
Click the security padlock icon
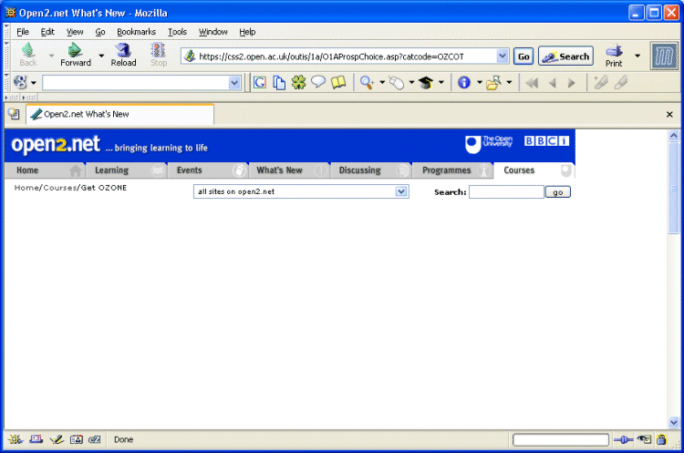pyautogui.click(x=662, y=439)
